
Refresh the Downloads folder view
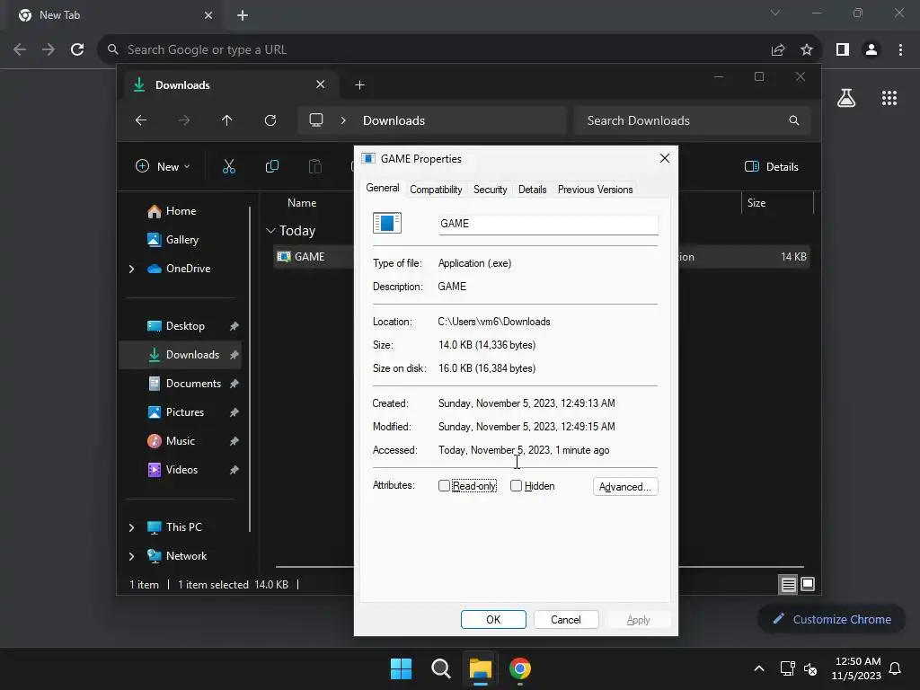[270, 120]
